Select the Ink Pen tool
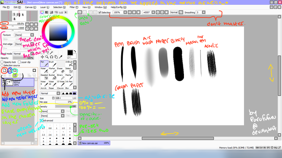The image size is (282, 158). point(69,84)
